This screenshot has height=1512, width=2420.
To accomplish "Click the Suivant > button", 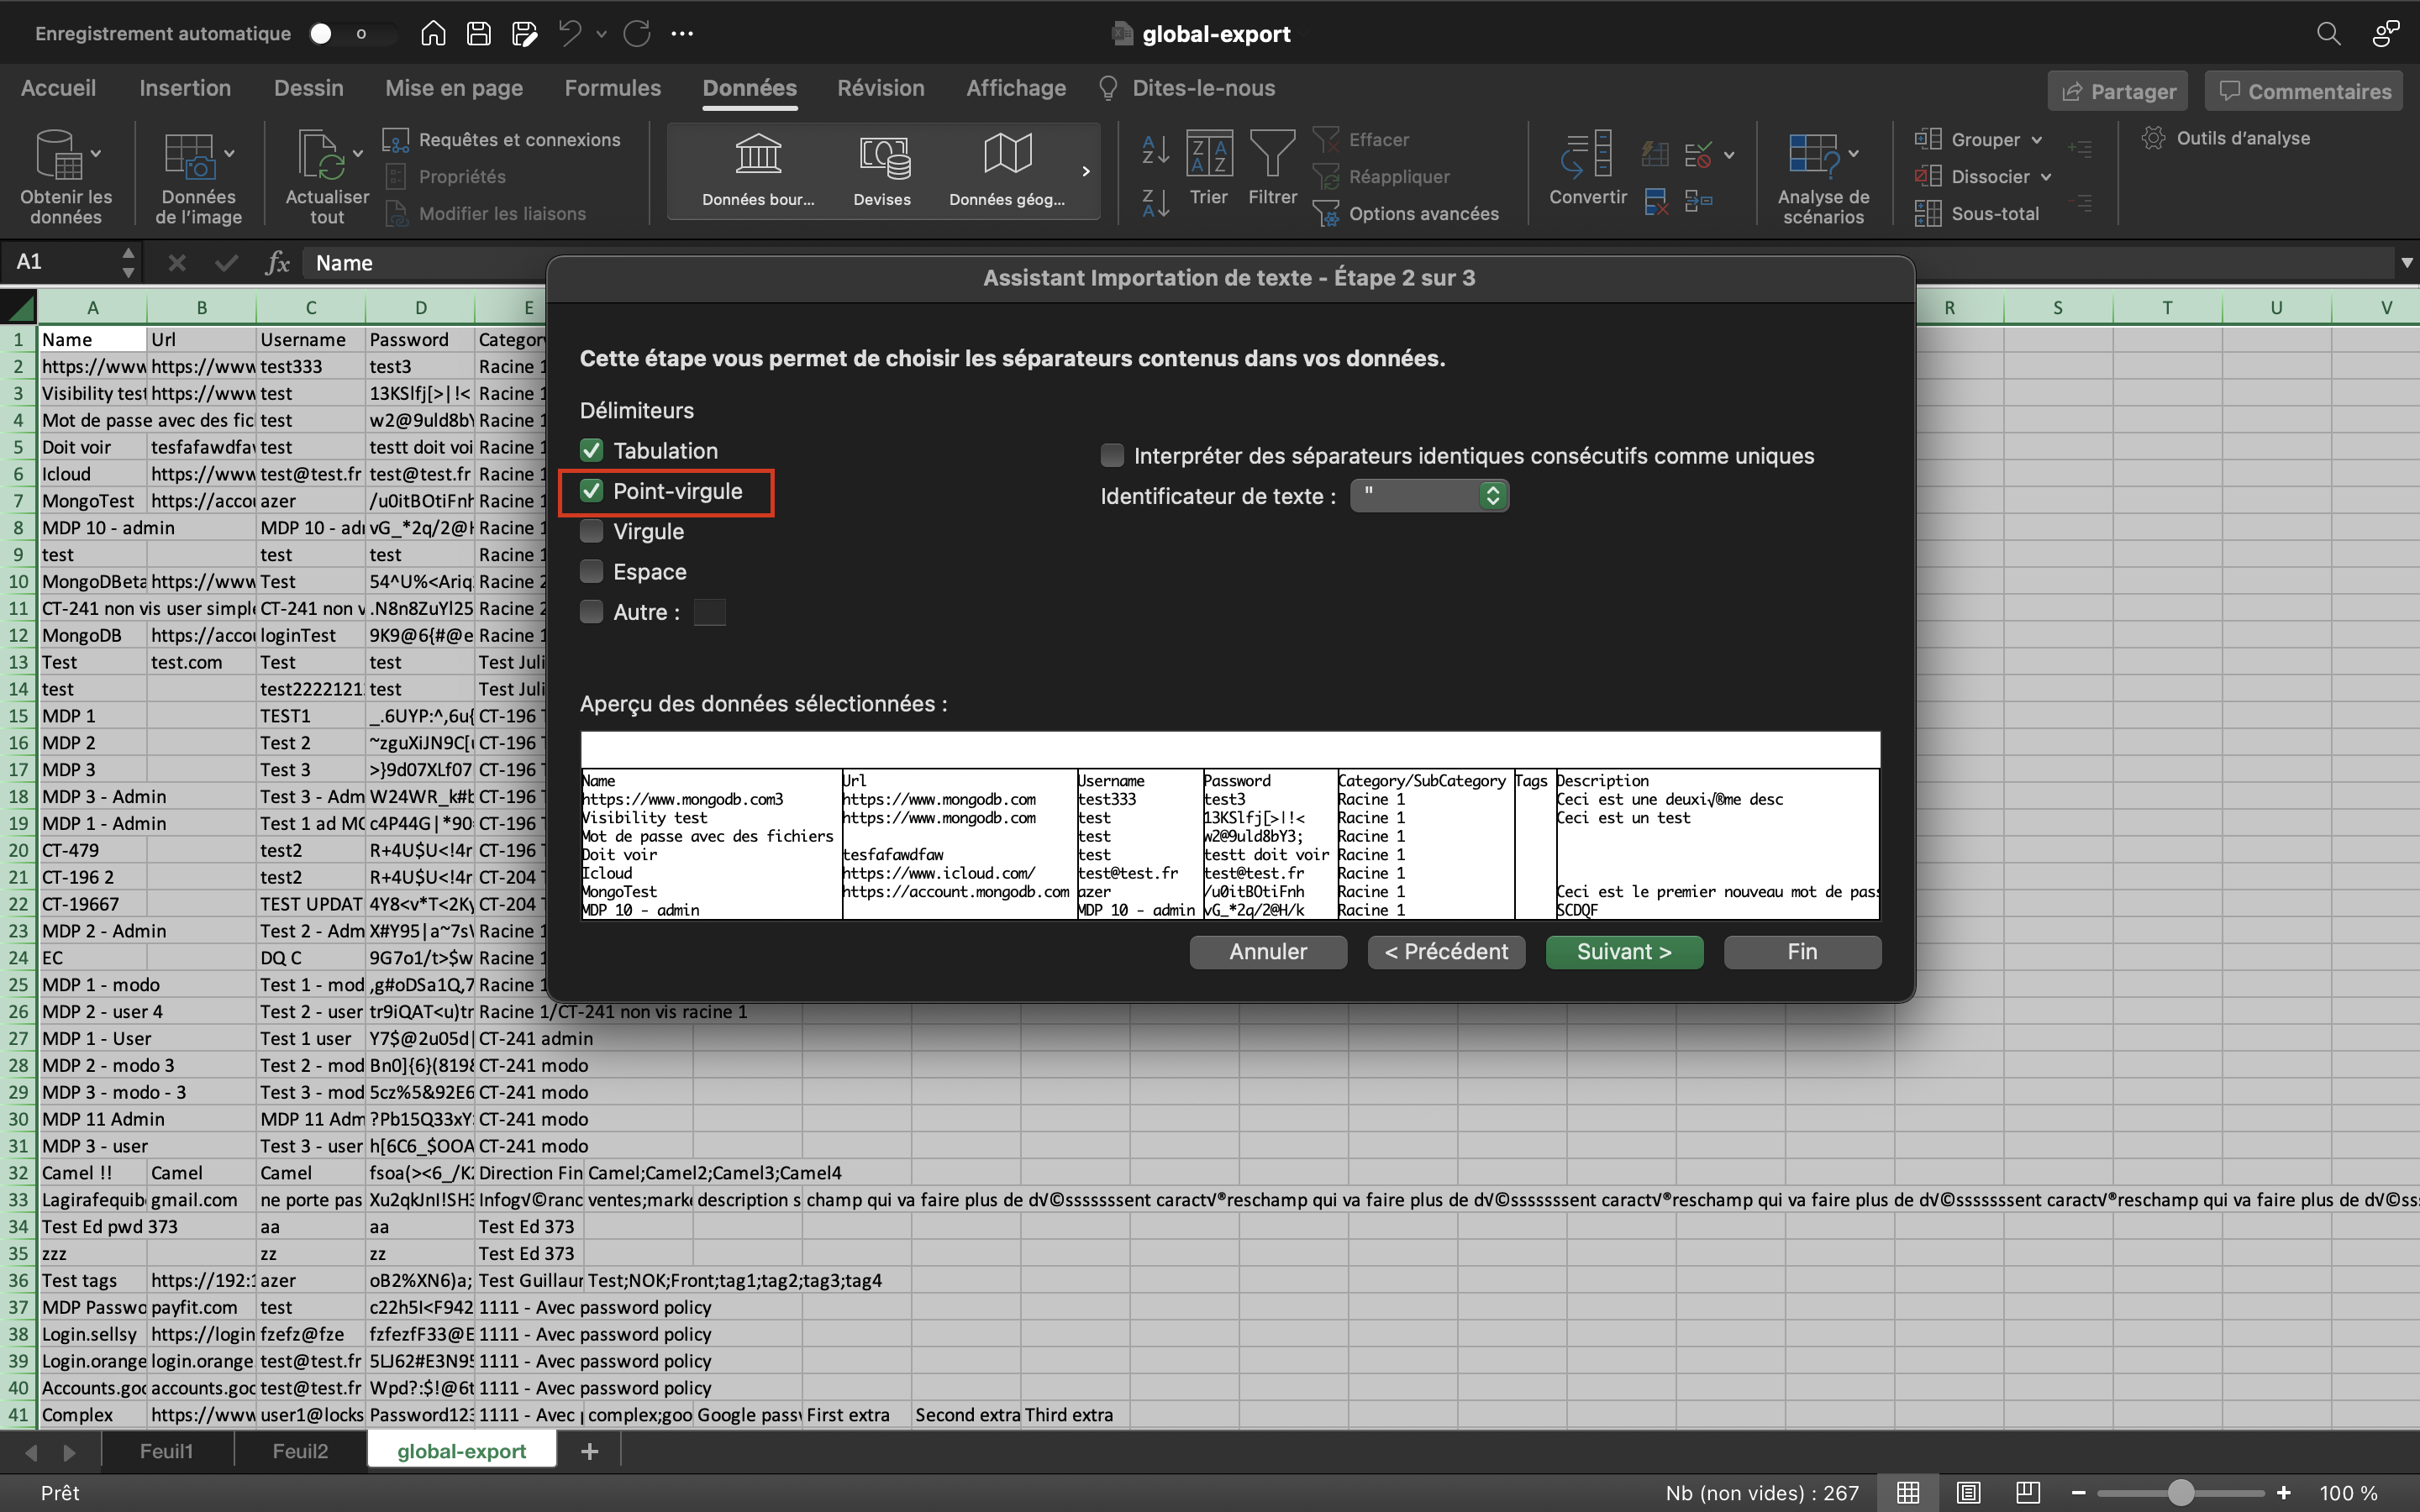I will pos(1624,952).
